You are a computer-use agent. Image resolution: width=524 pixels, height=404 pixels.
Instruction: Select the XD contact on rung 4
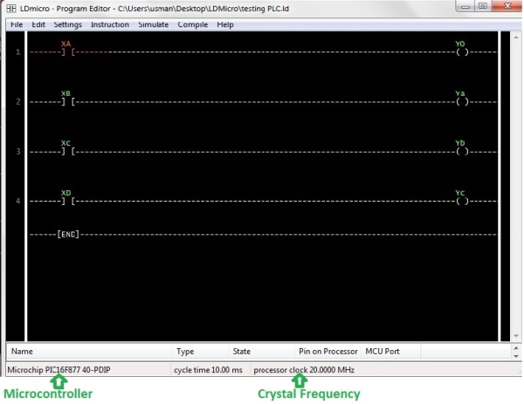tap(67, 202)
